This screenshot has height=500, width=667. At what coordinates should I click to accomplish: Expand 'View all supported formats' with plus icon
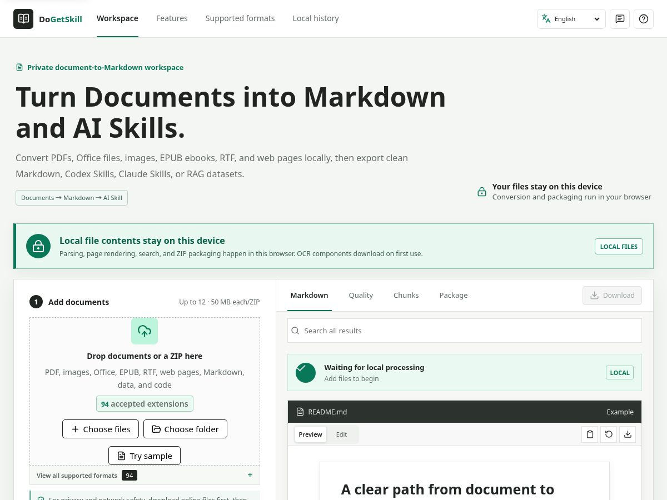[250, 475]
